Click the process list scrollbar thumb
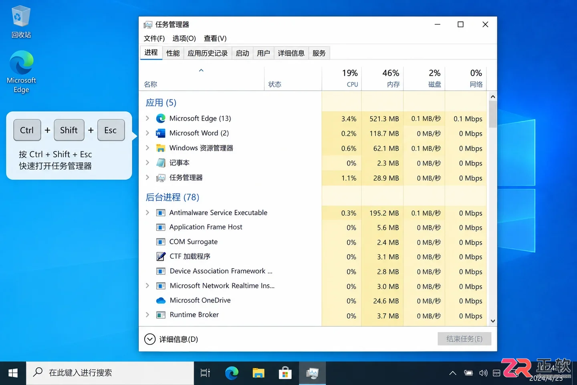This screenshot has width=577, height=385. coord(493,114)
